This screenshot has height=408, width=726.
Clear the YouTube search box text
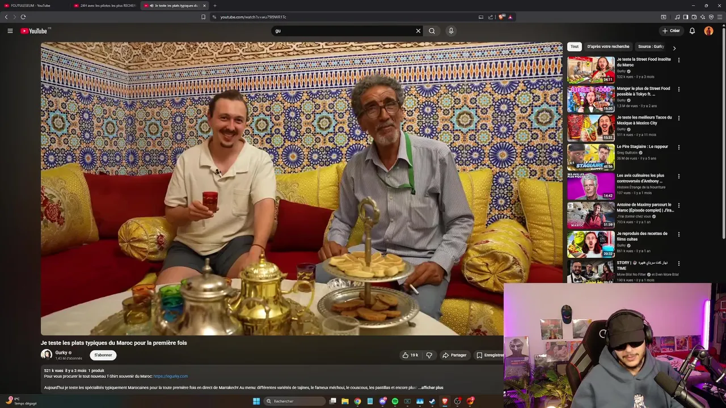[x=419, y=31]
